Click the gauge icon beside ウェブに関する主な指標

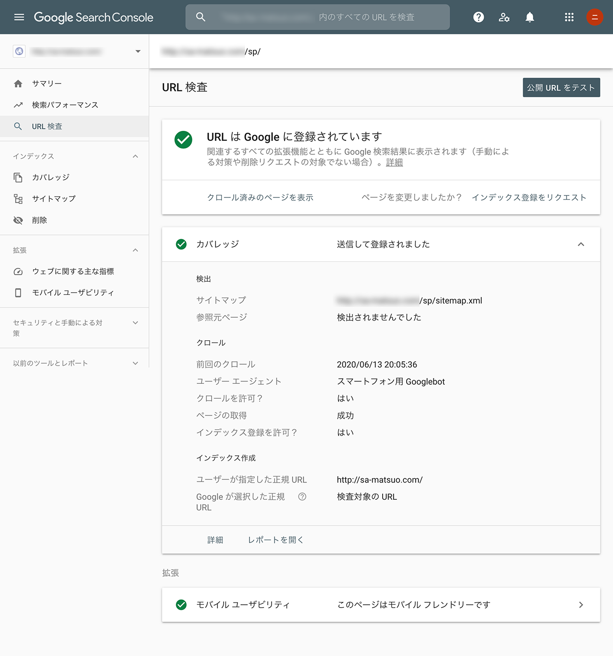pos(18,272)
